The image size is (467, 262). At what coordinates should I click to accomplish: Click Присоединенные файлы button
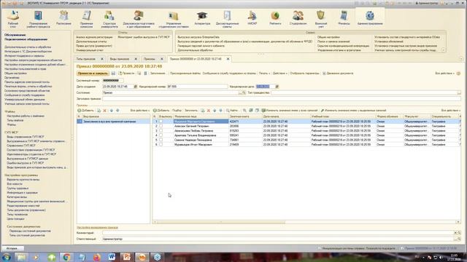coord(185,74)
